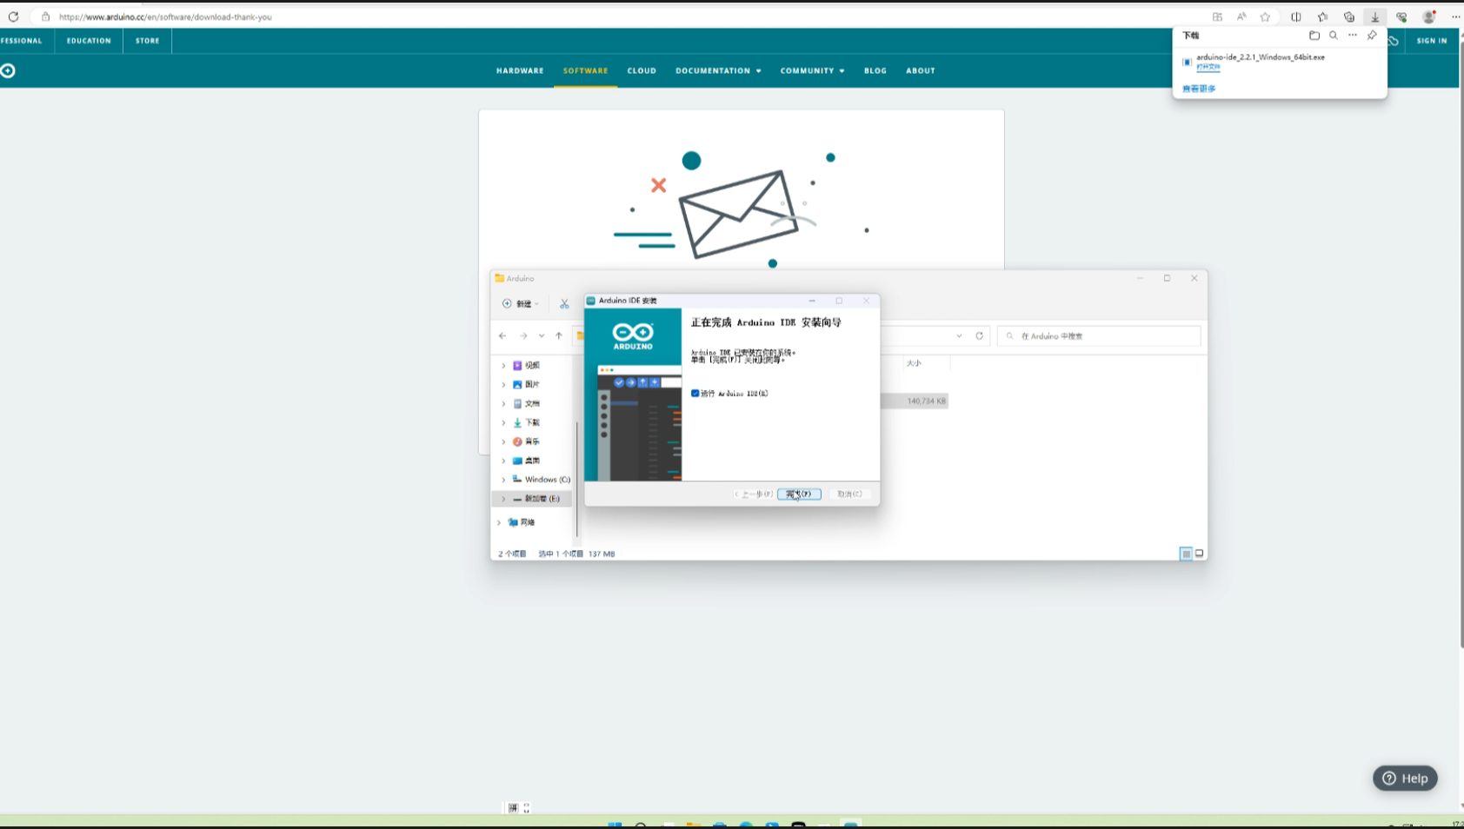Viewport: 1464px width, 829px height.
Task: Open Windows Start button on taskbar
Action: (615, 825)
